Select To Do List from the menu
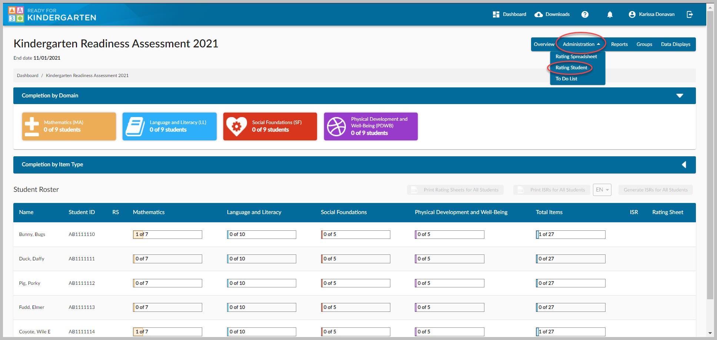 coord(566,79)
